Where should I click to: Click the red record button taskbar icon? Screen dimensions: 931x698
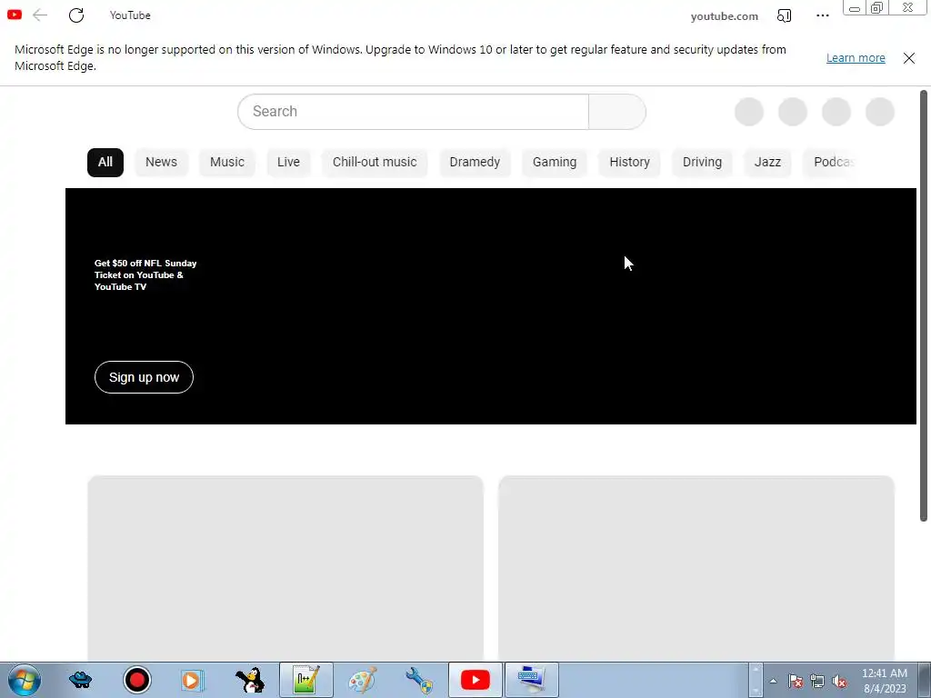click(137, 680)
